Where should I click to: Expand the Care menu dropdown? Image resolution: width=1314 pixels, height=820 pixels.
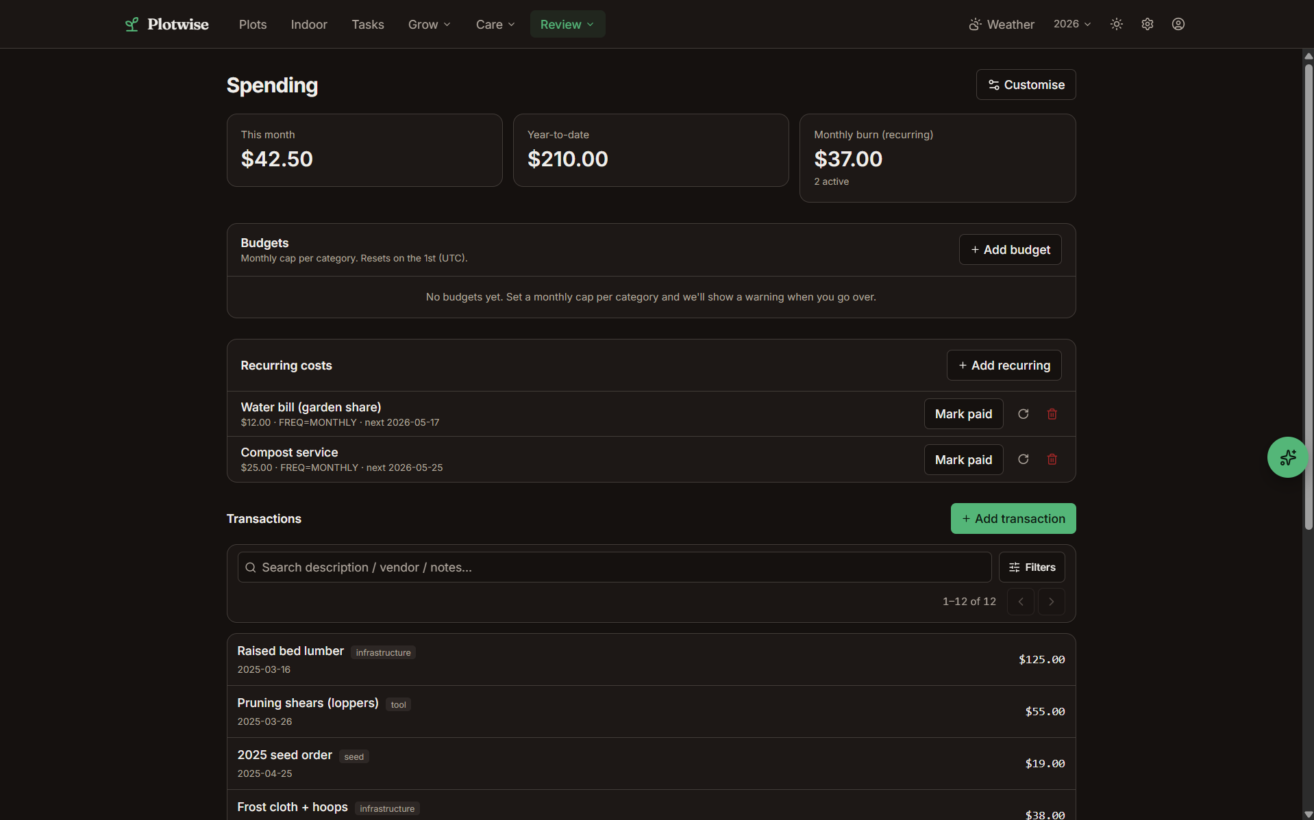[x=495, y=25]
